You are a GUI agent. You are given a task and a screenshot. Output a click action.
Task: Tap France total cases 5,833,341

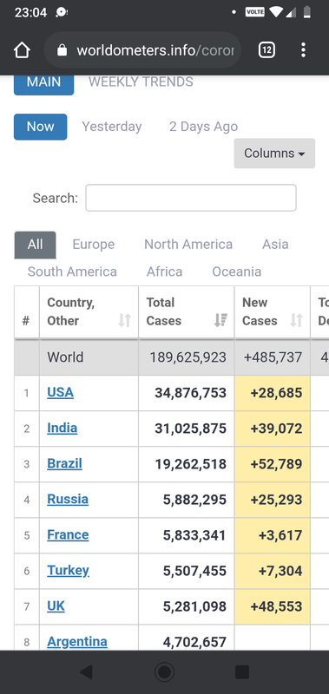tap(194, 535)
